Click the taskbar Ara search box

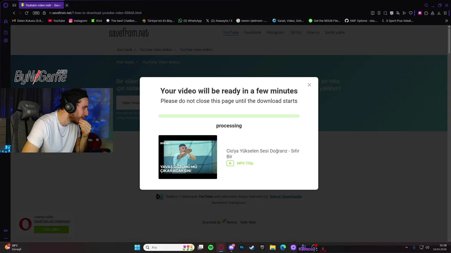pyautogui.click(x=169, y=247)
